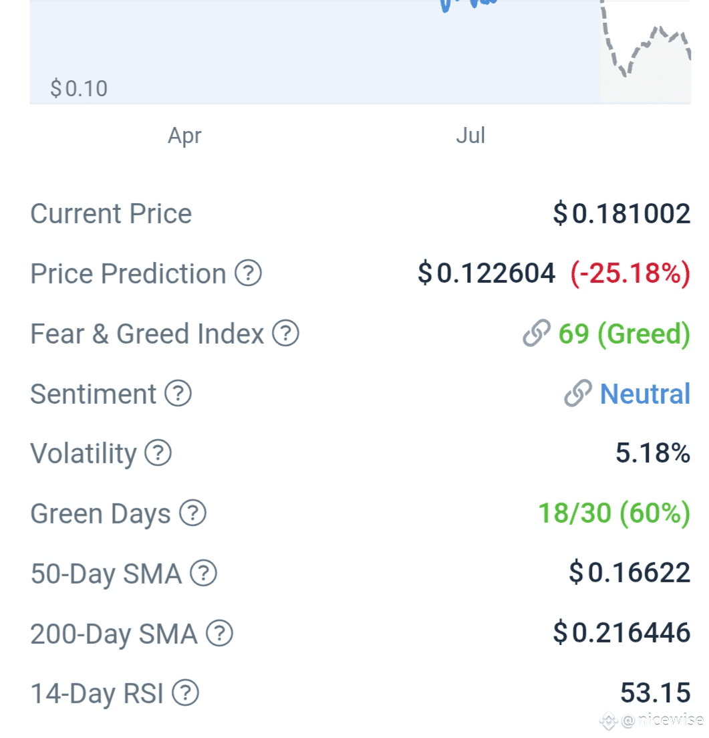Viewport: 709px width, 738px height.
Task: Click chain icon beside Neutral
Action: tap(578, 393)
